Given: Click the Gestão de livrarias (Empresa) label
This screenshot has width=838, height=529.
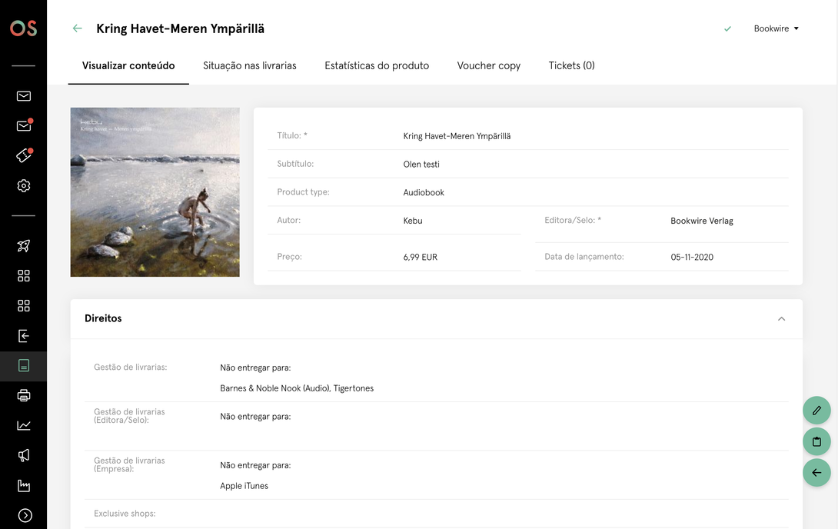Looking at the screenshot, I should point(129,465).
